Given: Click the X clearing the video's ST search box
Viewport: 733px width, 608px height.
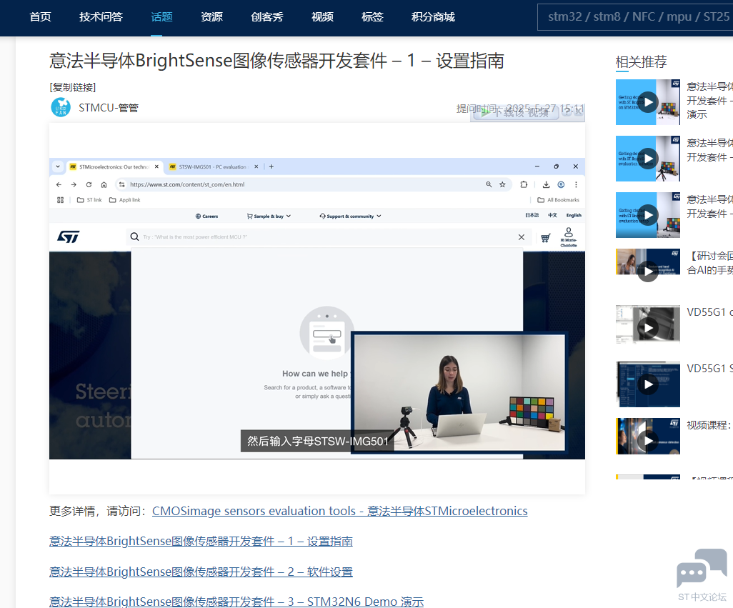Looking at the screenshot, I should 522,237.
